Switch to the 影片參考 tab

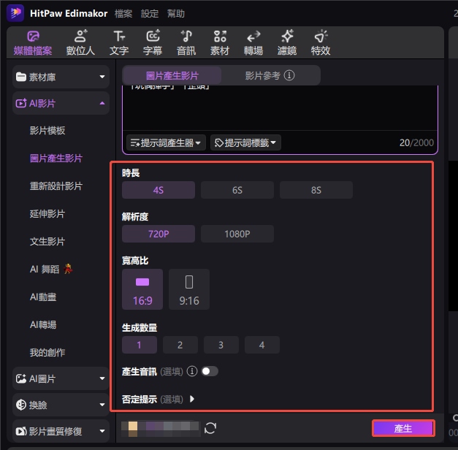tap(270, 75)
